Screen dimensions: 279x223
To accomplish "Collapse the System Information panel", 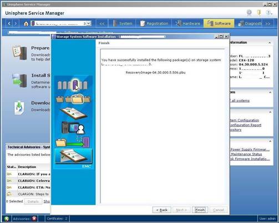I will click(x=270, y=43).
